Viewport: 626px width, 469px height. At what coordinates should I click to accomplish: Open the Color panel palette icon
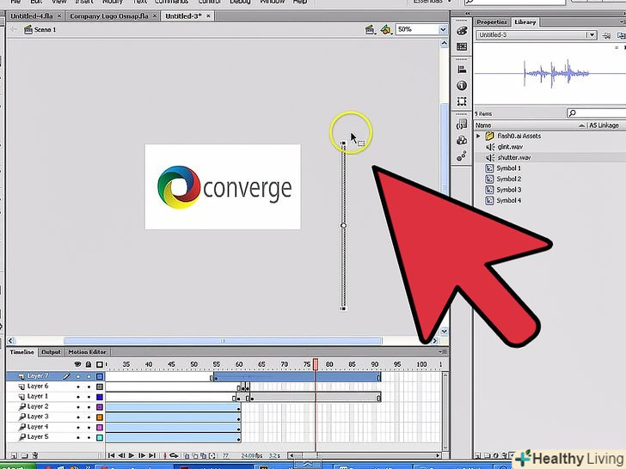[x=462, y=31]
